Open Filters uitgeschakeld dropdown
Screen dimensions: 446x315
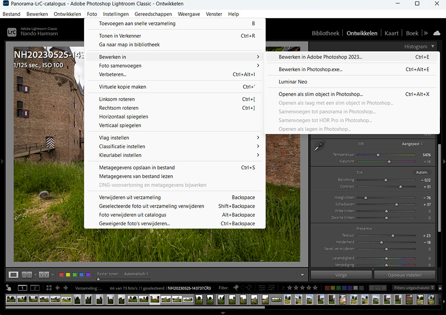413,288
